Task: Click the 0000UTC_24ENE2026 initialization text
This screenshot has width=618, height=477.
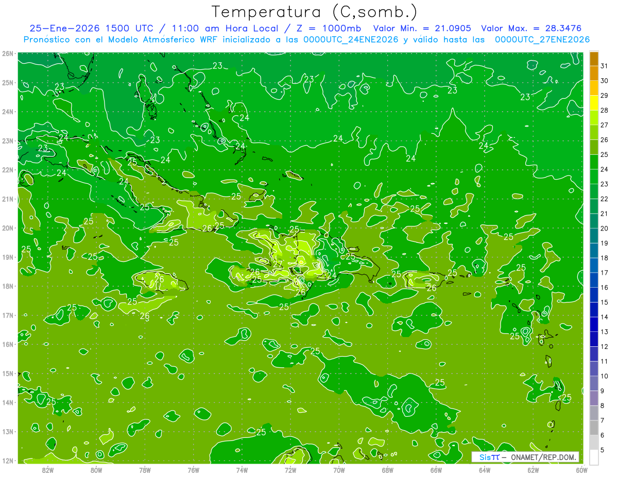Action: tap(351, 40)
